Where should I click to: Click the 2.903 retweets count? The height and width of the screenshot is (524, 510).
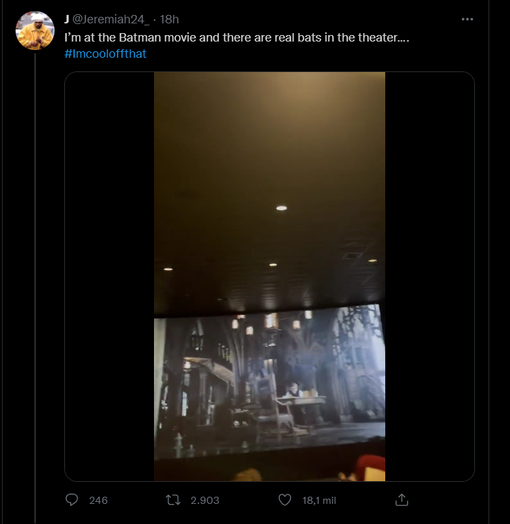tap(205, 500)
